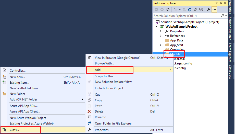The height and width of the screenshot is (134, 236).
Task: Open Properties wrench in Solution Explorer toolbar
Action: pos(209,9)
